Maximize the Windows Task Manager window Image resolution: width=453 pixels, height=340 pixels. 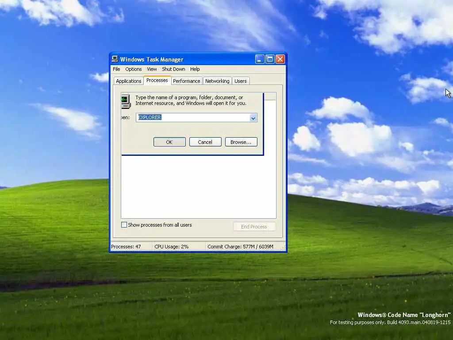270,59
